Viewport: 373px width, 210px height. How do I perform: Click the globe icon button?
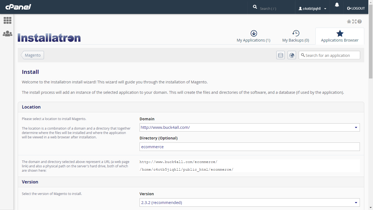pyautogui.click(x=292, y=55)
